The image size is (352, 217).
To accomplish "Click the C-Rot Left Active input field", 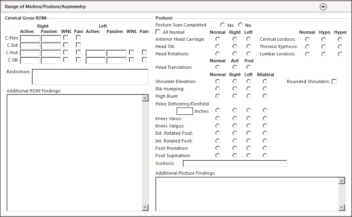I will pyautogui.click(x=95, y=53).
